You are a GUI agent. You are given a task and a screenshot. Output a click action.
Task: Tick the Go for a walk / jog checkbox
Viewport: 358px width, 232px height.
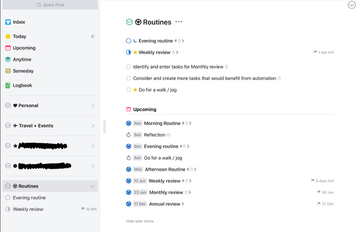coord(128,90)
